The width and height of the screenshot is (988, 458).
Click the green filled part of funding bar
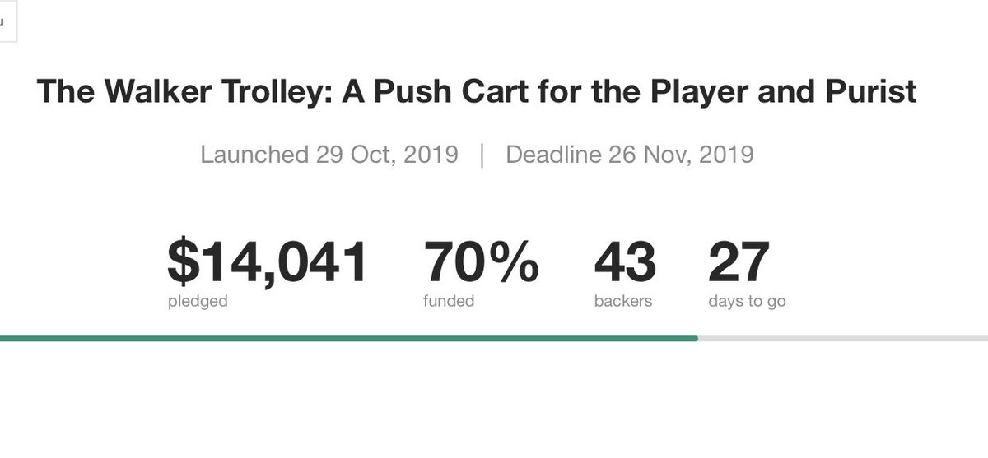click(349, 338)
